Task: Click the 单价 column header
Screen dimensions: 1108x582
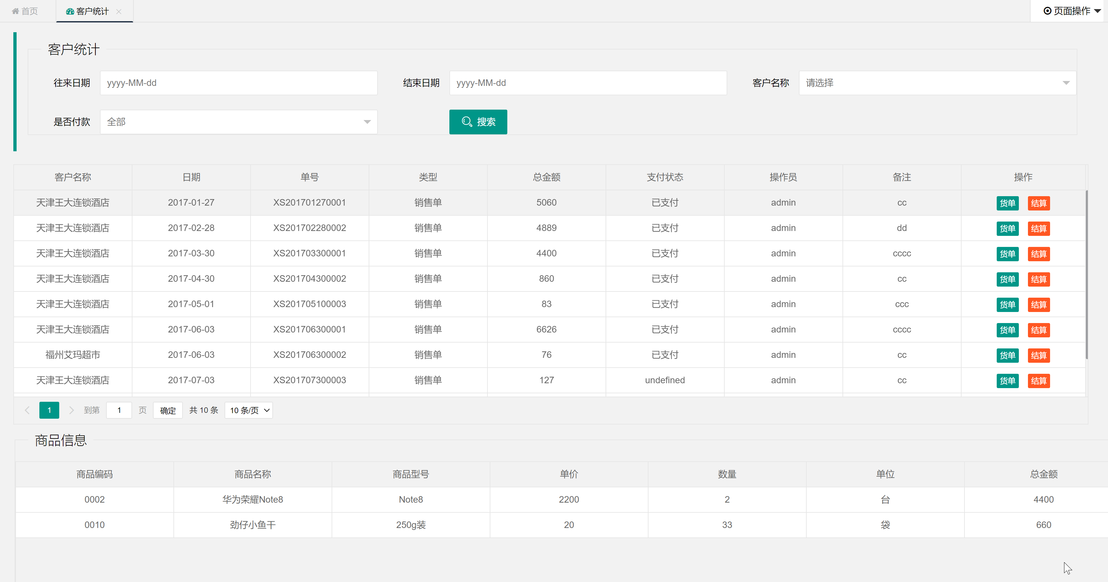Action: (x=569, y=474)
